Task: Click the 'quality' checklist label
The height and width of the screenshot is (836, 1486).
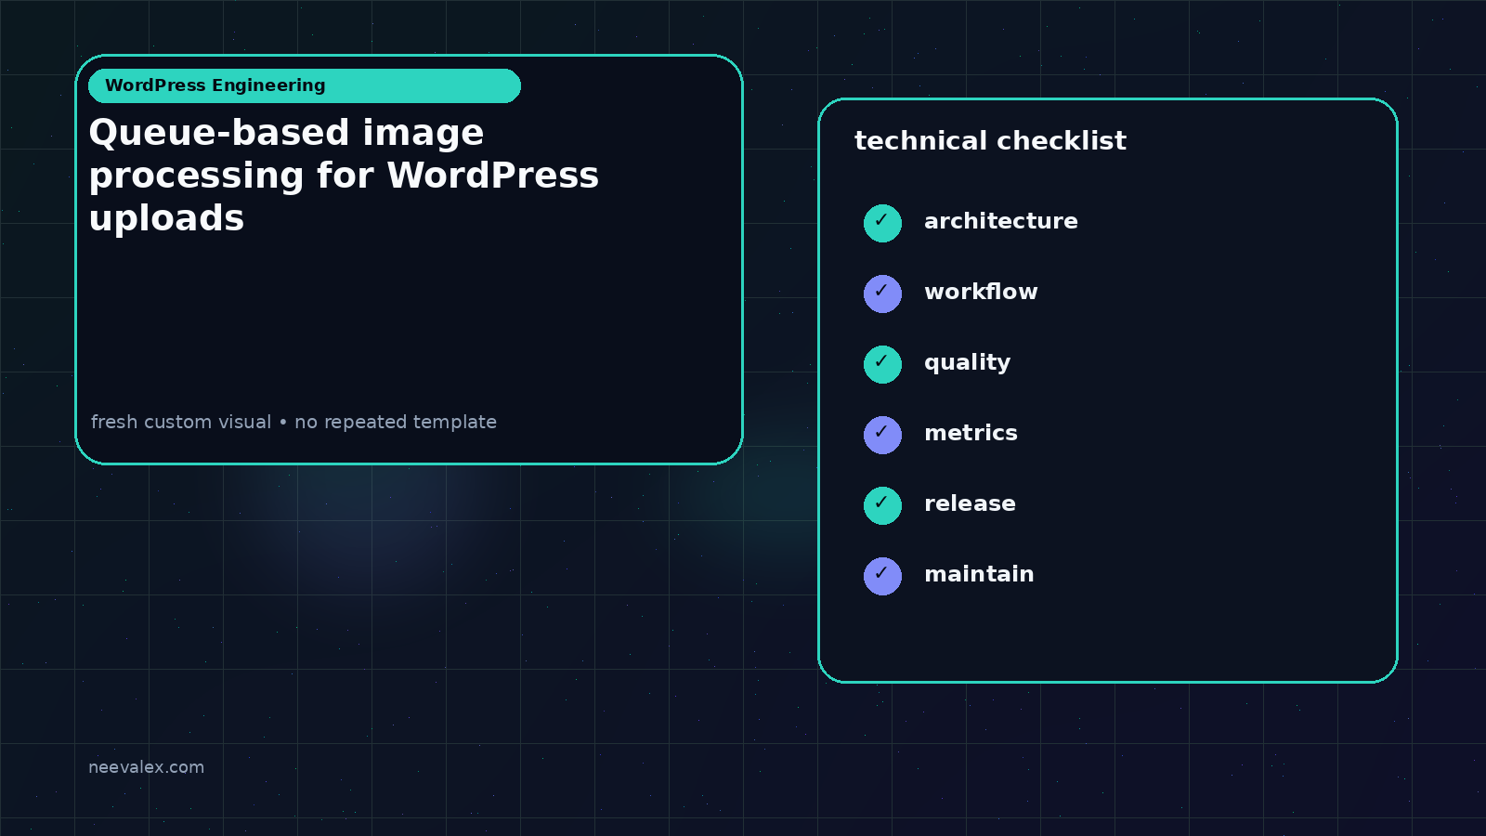Action: coord(967,363)
